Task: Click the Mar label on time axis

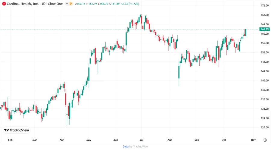Action: [x=35, y=140]
